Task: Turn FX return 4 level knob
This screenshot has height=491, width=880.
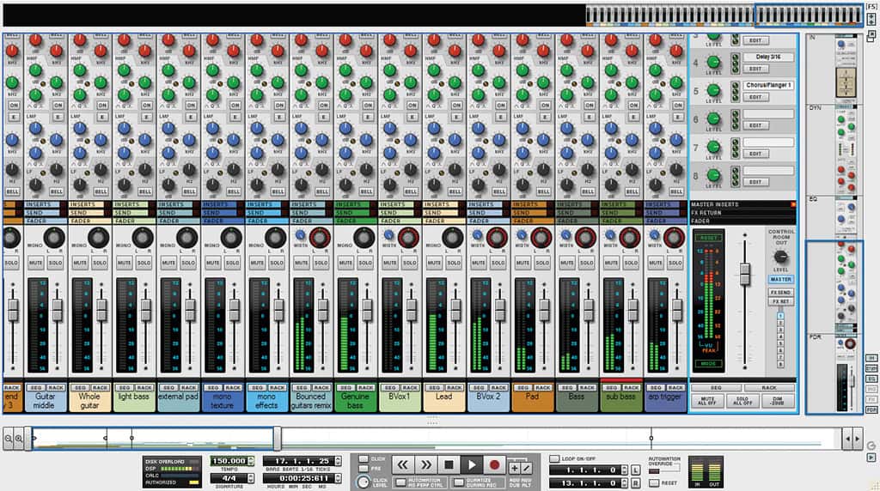Action: (713, 62)
